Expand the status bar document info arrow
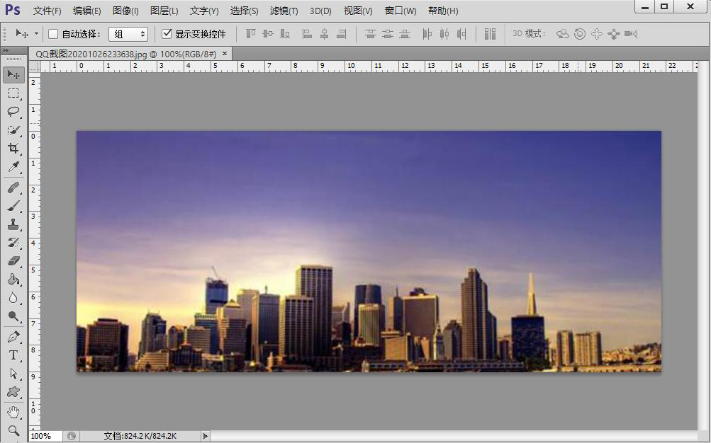This screenshot has height=443, width=711. coord(206,436)
